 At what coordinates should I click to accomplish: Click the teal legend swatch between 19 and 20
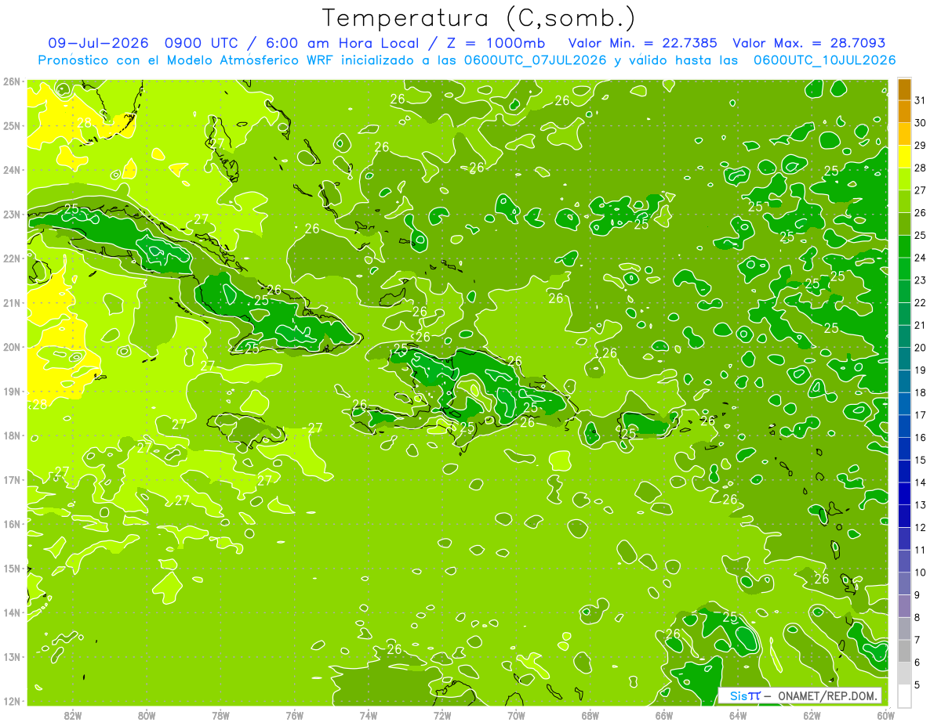(904, 359)
